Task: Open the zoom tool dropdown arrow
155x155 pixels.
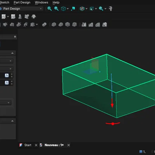Action: [x=105, y=9]
